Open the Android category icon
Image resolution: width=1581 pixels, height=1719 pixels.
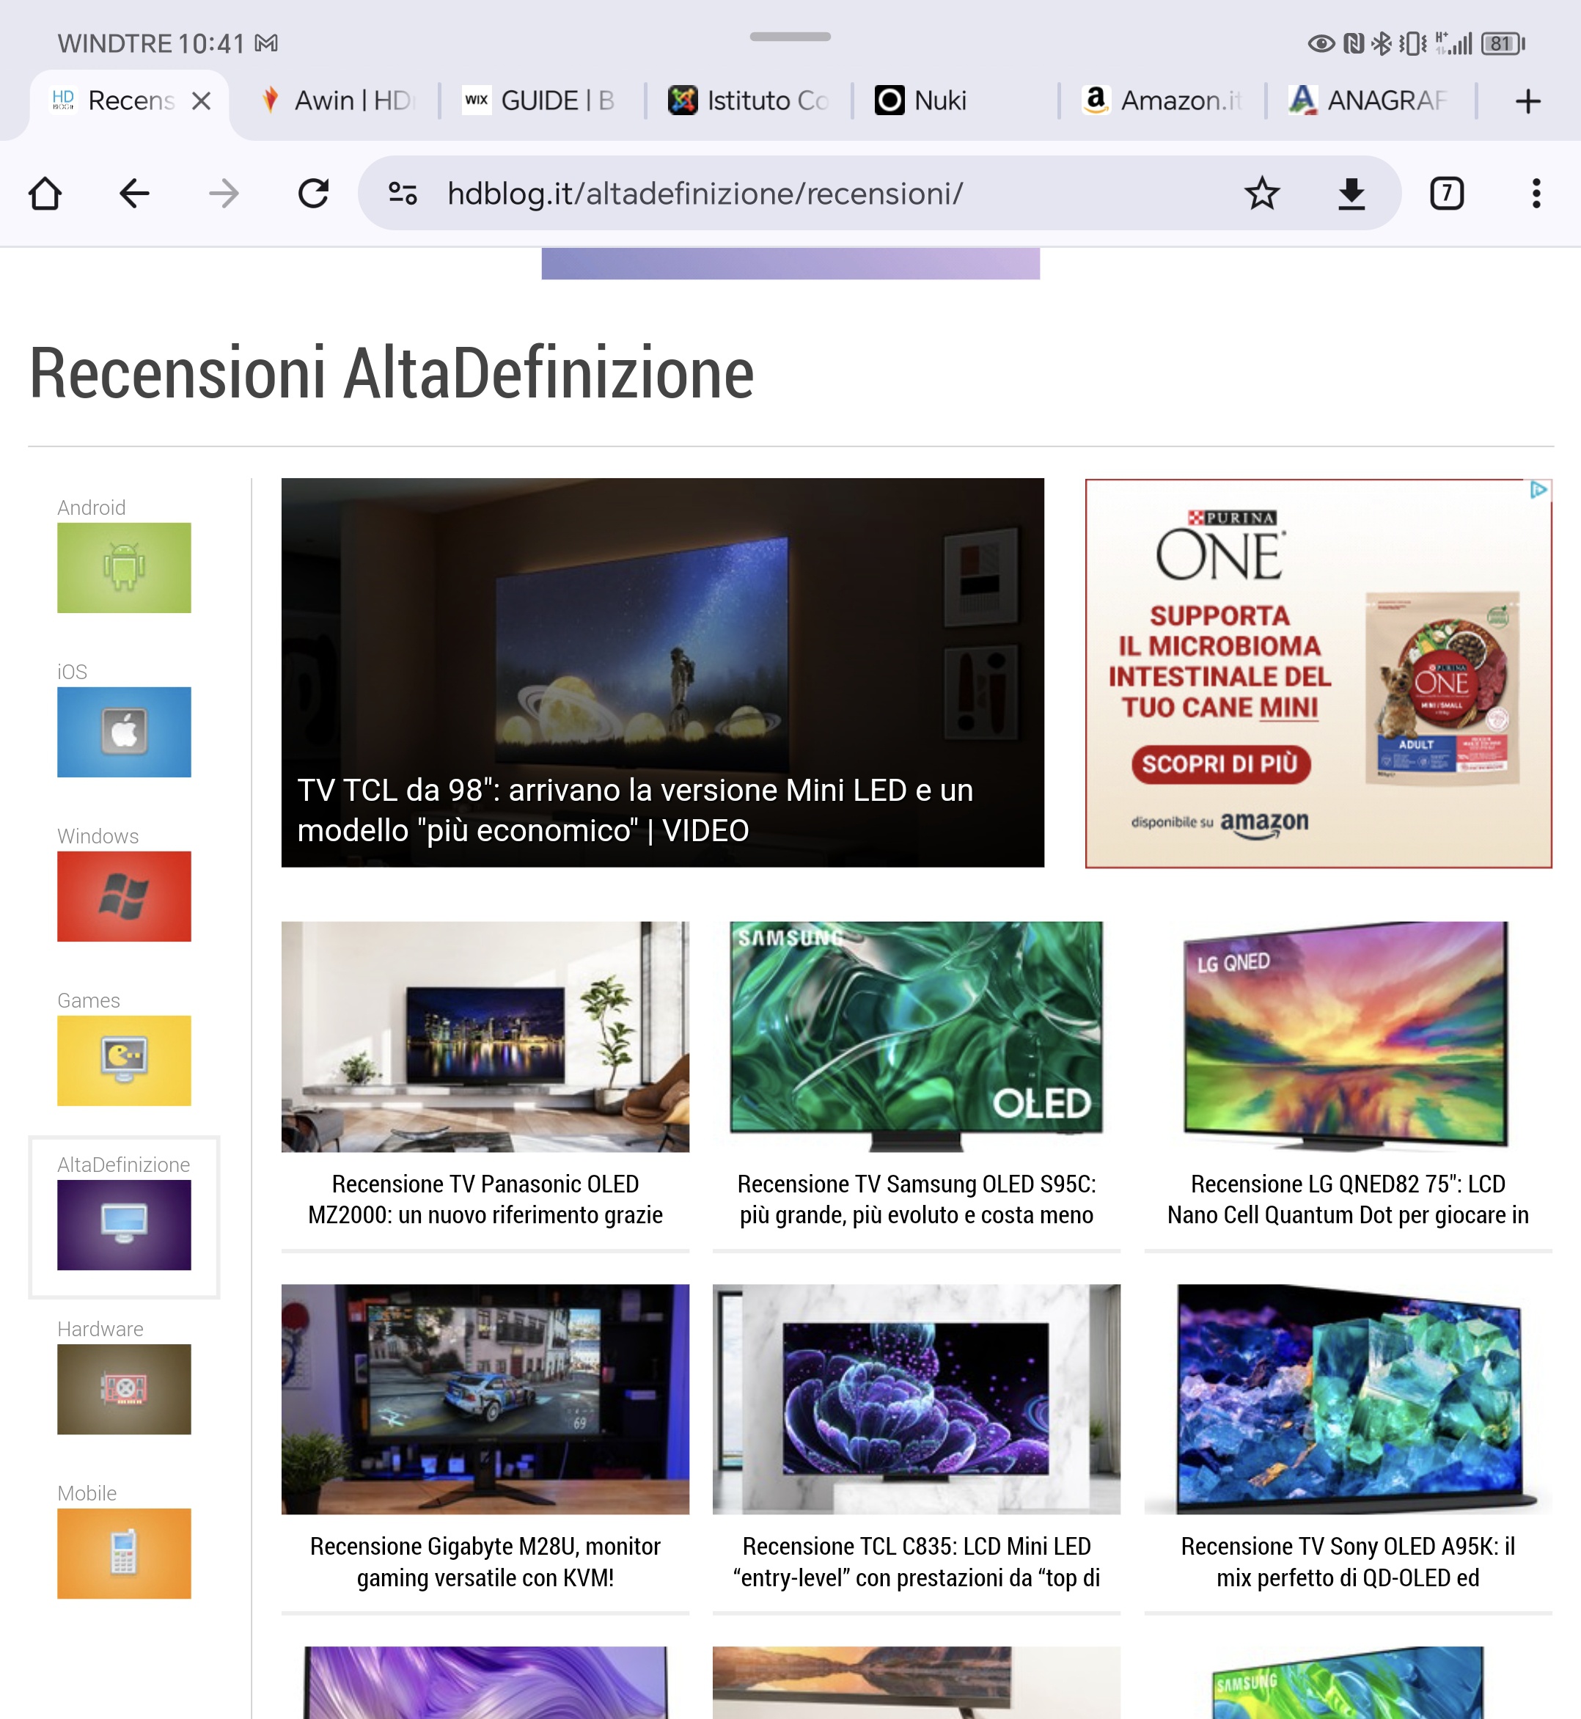coord(124,568)
